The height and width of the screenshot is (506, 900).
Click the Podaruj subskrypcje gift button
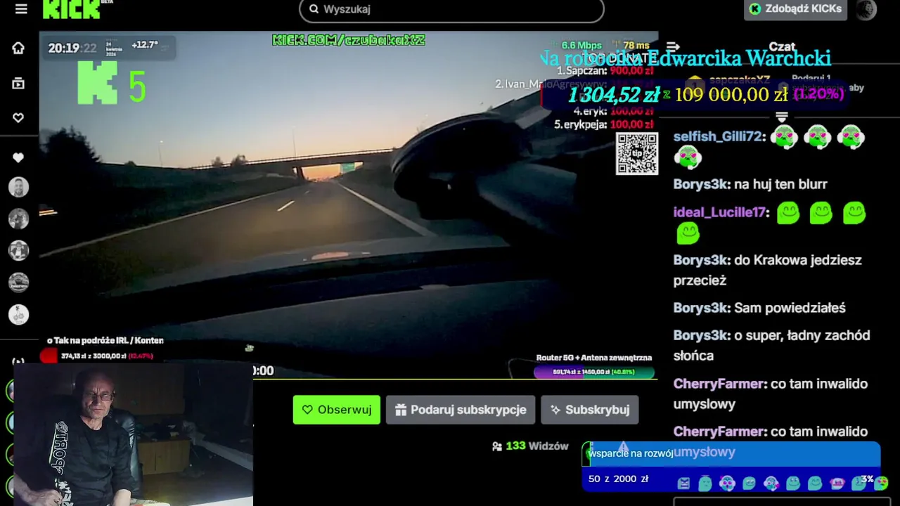tap(461, 410)
